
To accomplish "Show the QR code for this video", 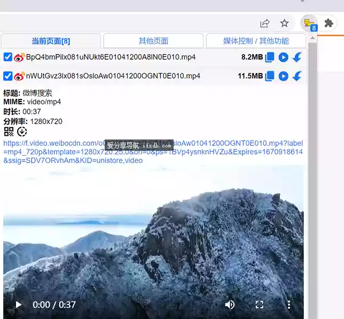I will point(9,131).
